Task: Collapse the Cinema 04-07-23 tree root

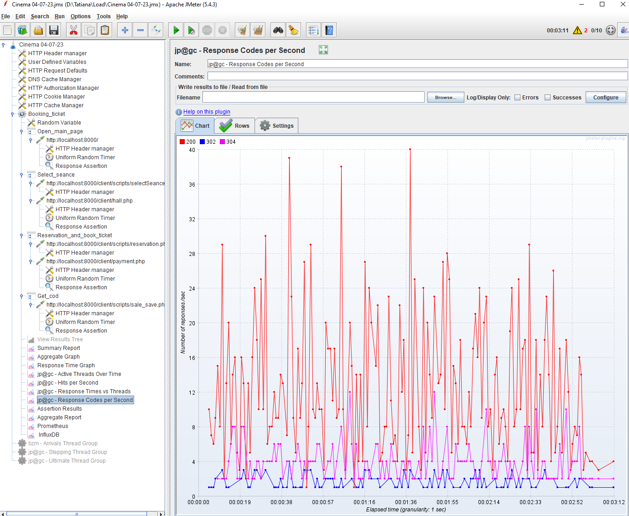Action: click(4, 45)
